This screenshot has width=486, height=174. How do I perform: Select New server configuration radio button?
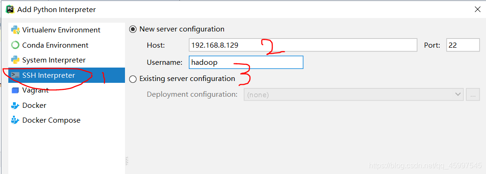(x=133, y=29)
